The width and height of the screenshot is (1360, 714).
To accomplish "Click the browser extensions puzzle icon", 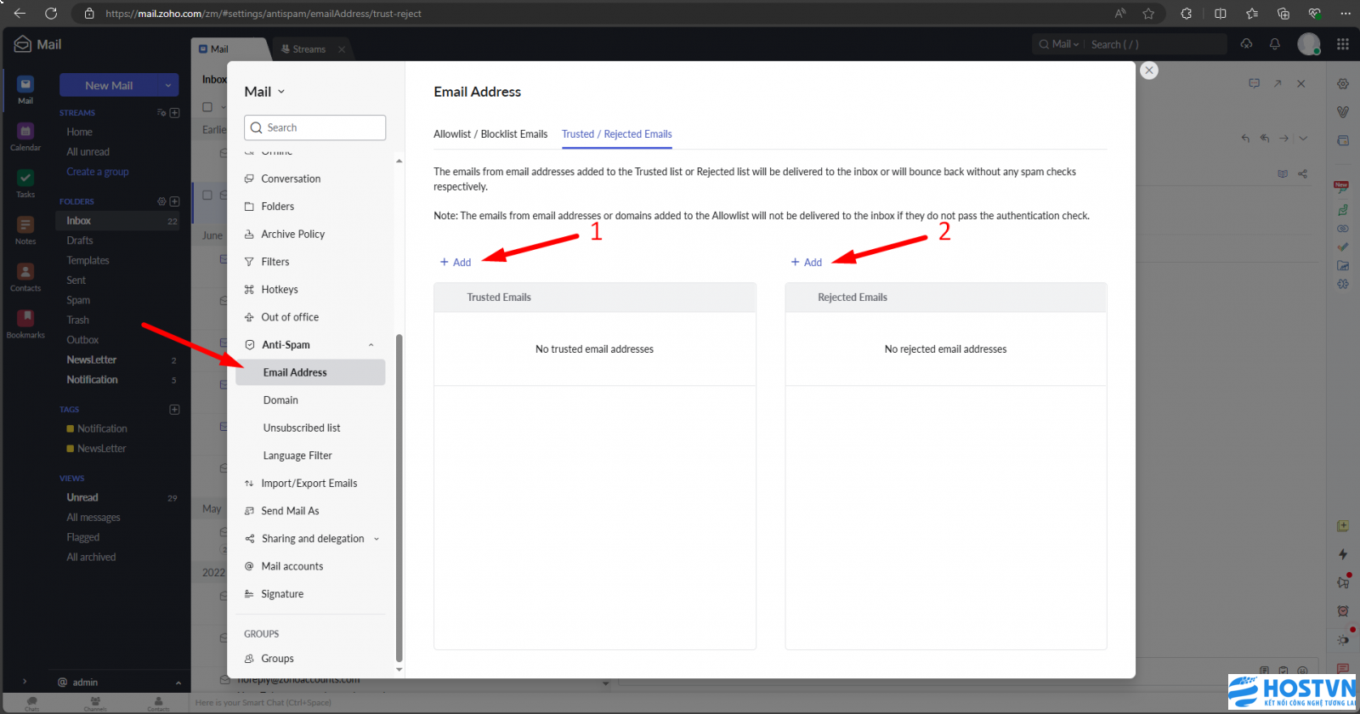I will pos(1186,14).
